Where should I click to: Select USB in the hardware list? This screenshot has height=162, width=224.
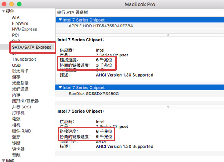coord(16,65)
